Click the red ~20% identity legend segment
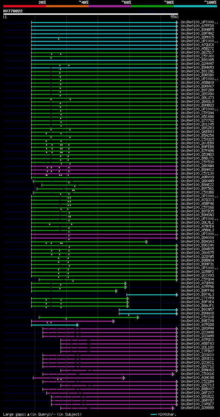Image resolution: width=220 pixels, height=417 pixels. pyautogui.click(x=24, y=6)
